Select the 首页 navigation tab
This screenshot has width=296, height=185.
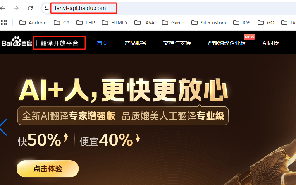tap(102, 43)
